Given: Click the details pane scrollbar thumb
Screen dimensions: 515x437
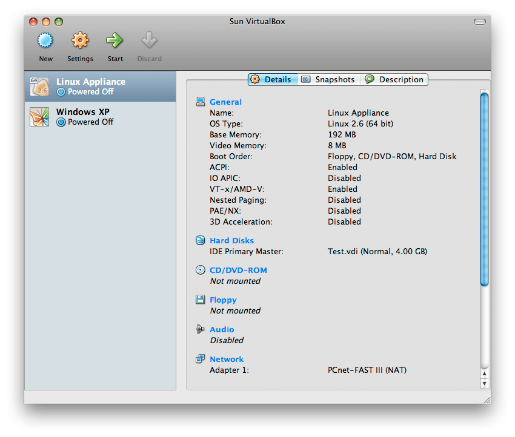Looking at the screenshot, I should pos(484,189).
